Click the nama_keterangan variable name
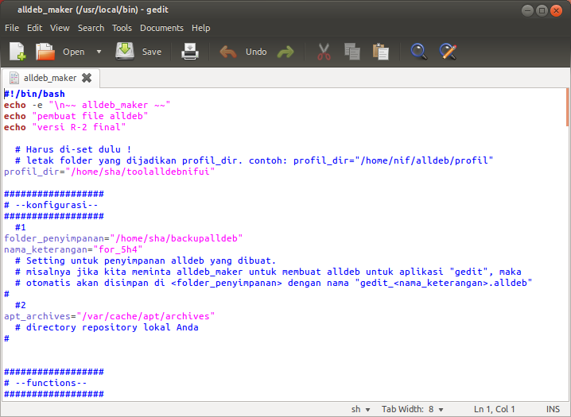The width and height of the screenshot is (571, 417). (46, 249)
